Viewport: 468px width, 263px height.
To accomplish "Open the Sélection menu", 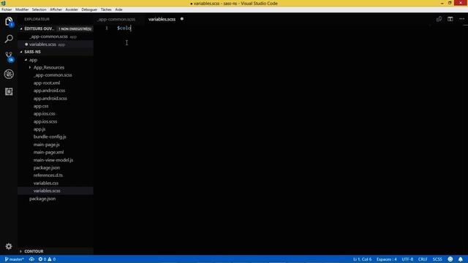I will [39, 9].
